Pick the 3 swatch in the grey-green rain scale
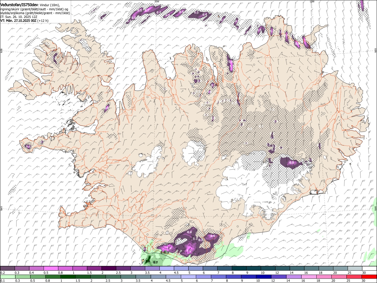This screenshot has height=283, width=377. click(x=128, y=277)
